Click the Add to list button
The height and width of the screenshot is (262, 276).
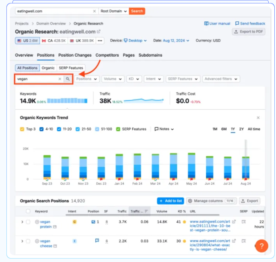tap(170, 201)
